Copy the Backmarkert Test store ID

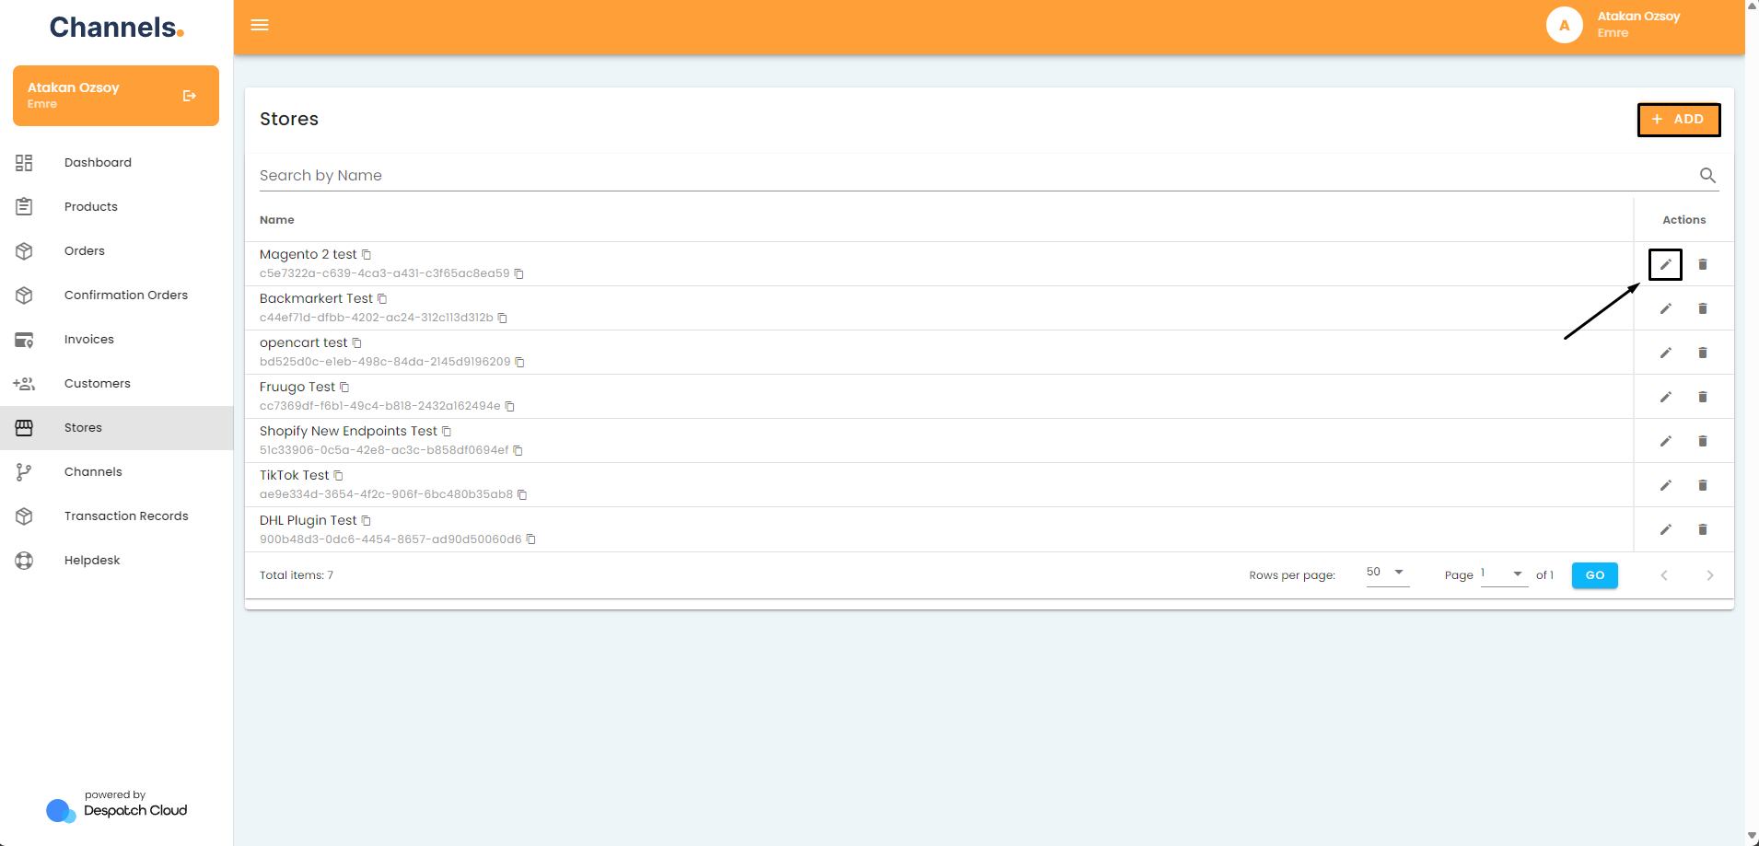(502, 318)
